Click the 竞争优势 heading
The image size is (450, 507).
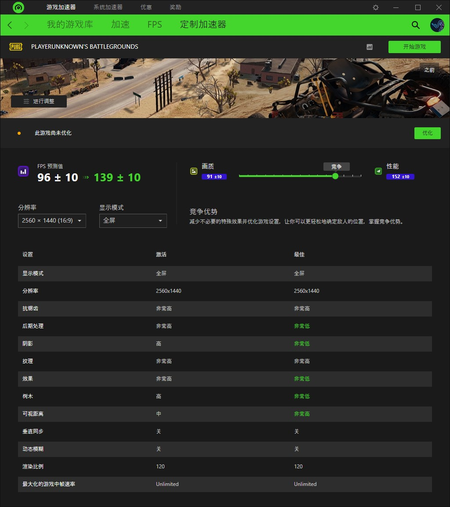tap(203, 212)
